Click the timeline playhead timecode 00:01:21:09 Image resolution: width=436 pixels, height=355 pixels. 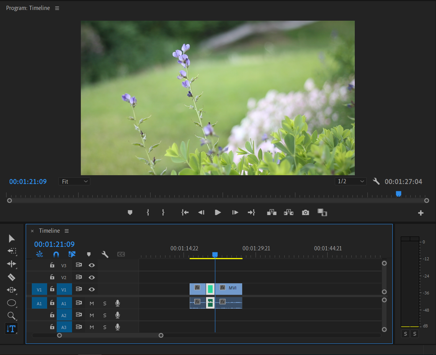click(54, 244)
